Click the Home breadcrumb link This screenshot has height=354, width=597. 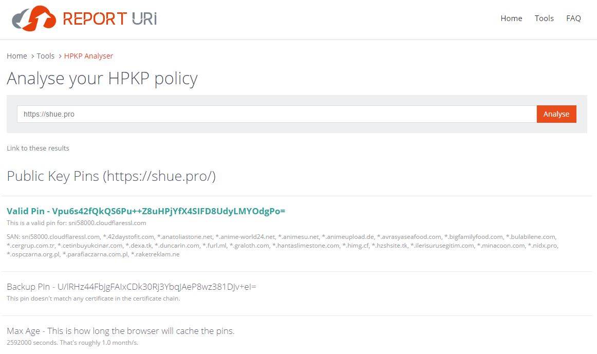[17, 56]
